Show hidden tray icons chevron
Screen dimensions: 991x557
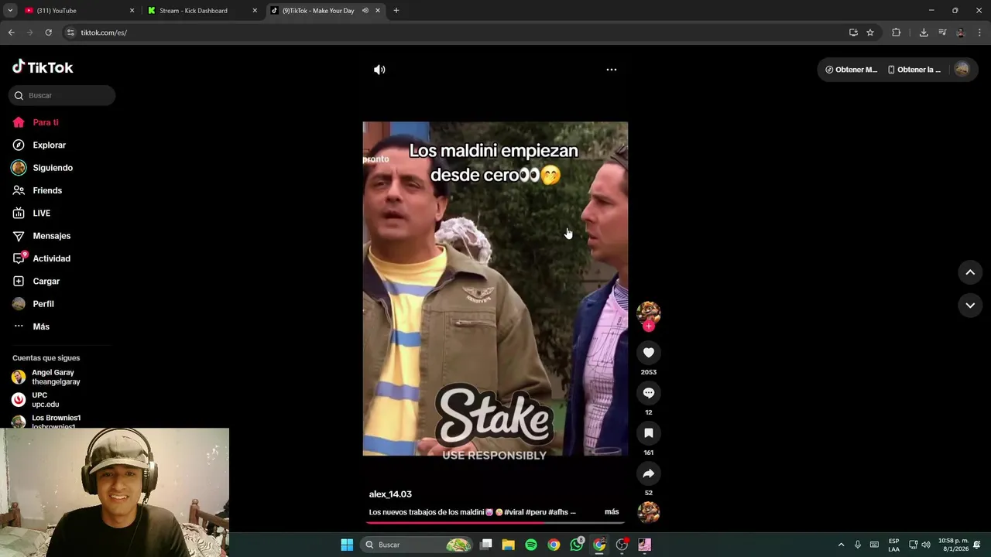click(x=841, y=545)
